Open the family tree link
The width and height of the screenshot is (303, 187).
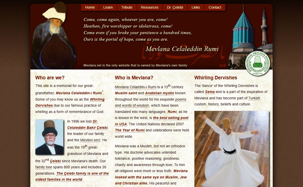coord(44,167)
